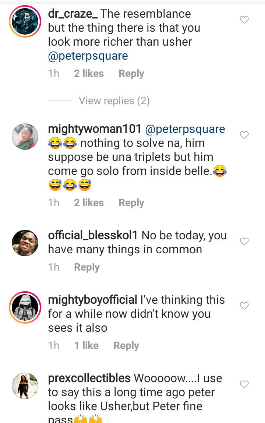Like official_blesskol1's comment
Image resolution: width=265 pixels, height=423 pixels.
pyautogui.click(x=244, y=242)
